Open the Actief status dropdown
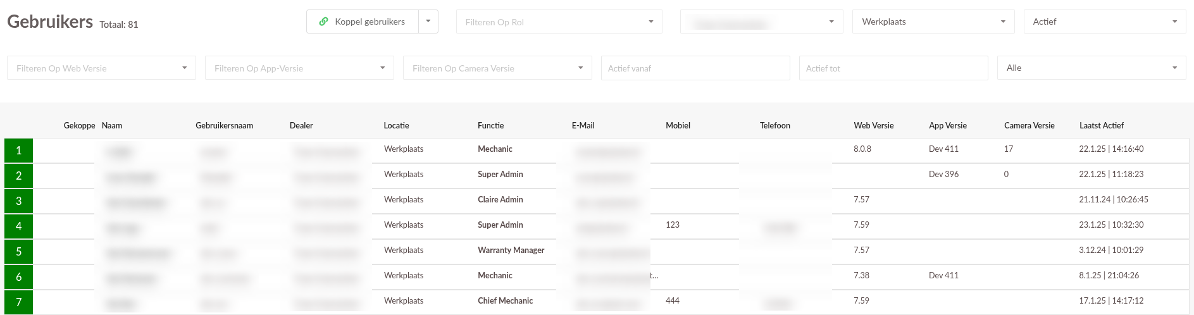Viewport: 1194px width, 315px height. [x=1105, y=22]
